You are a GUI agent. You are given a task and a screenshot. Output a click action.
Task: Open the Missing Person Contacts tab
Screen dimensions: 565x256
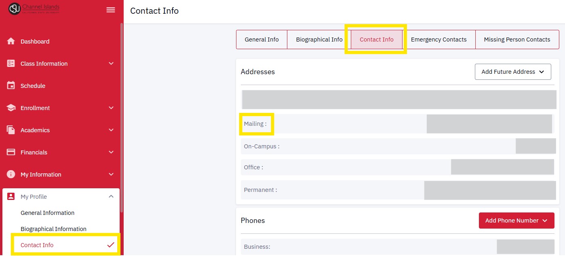tap(517, 40)
